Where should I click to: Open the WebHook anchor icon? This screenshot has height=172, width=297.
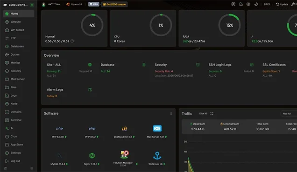click(157, 156)
